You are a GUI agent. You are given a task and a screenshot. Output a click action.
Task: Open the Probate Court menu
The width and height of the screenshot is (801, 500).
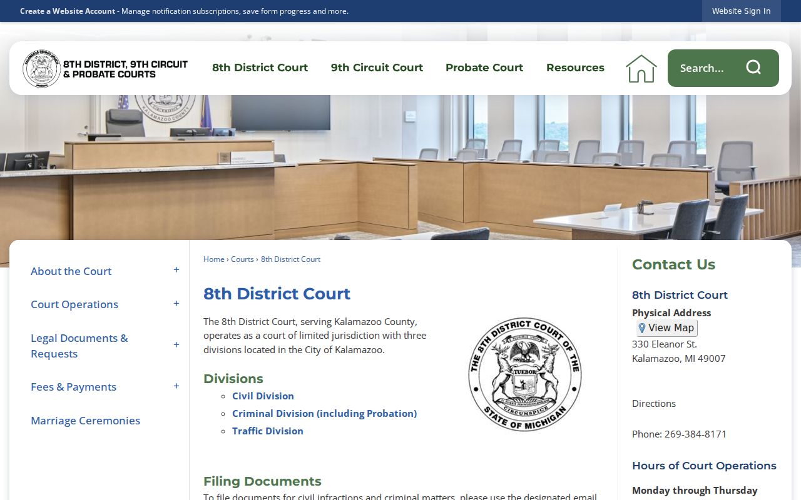pos(484,67)
